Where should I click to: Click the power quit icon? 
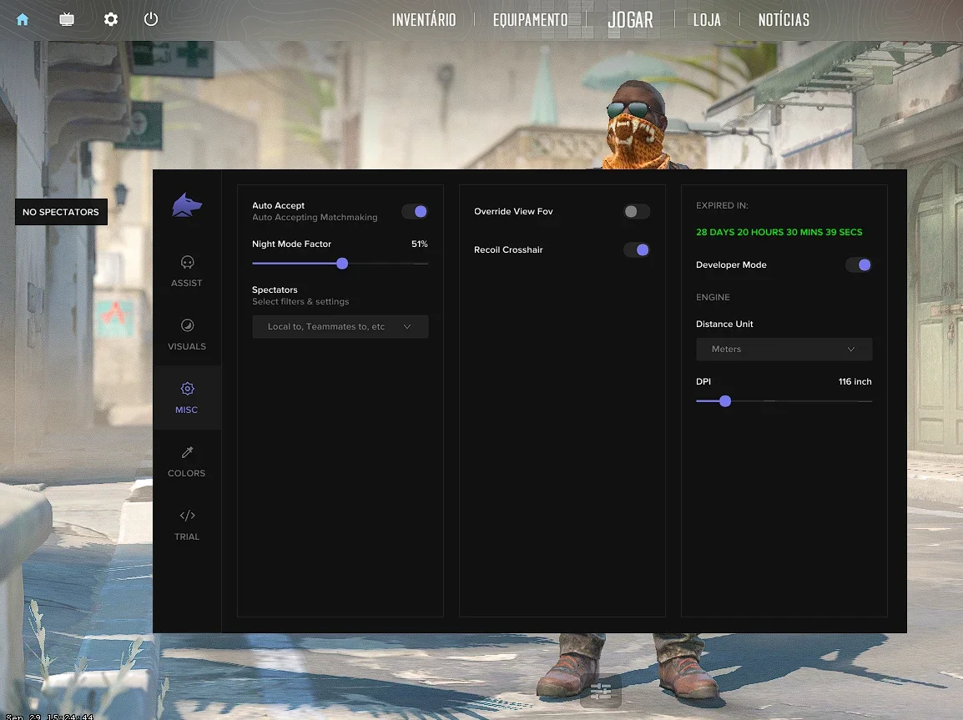[x=151, y=19]
